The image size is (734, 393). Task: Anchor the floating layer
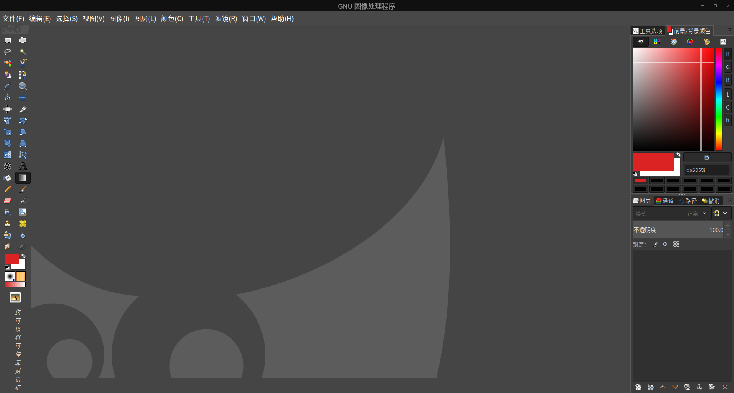pos(700,387)
